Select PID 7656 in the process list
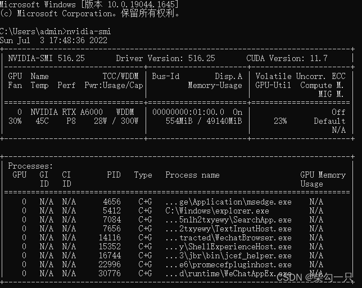 112,229
